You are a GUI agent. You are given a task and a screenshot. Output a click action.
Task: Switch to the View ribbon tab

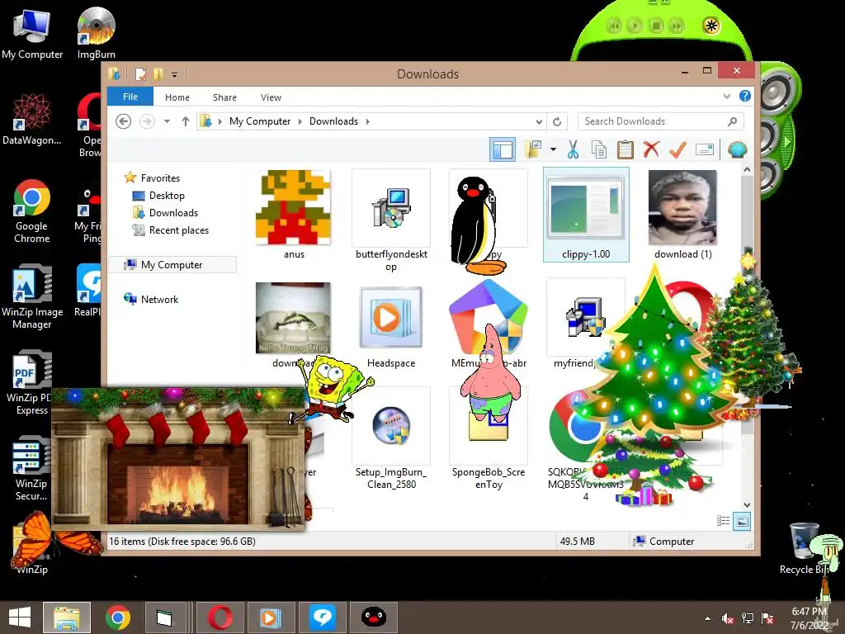[271, 97]
